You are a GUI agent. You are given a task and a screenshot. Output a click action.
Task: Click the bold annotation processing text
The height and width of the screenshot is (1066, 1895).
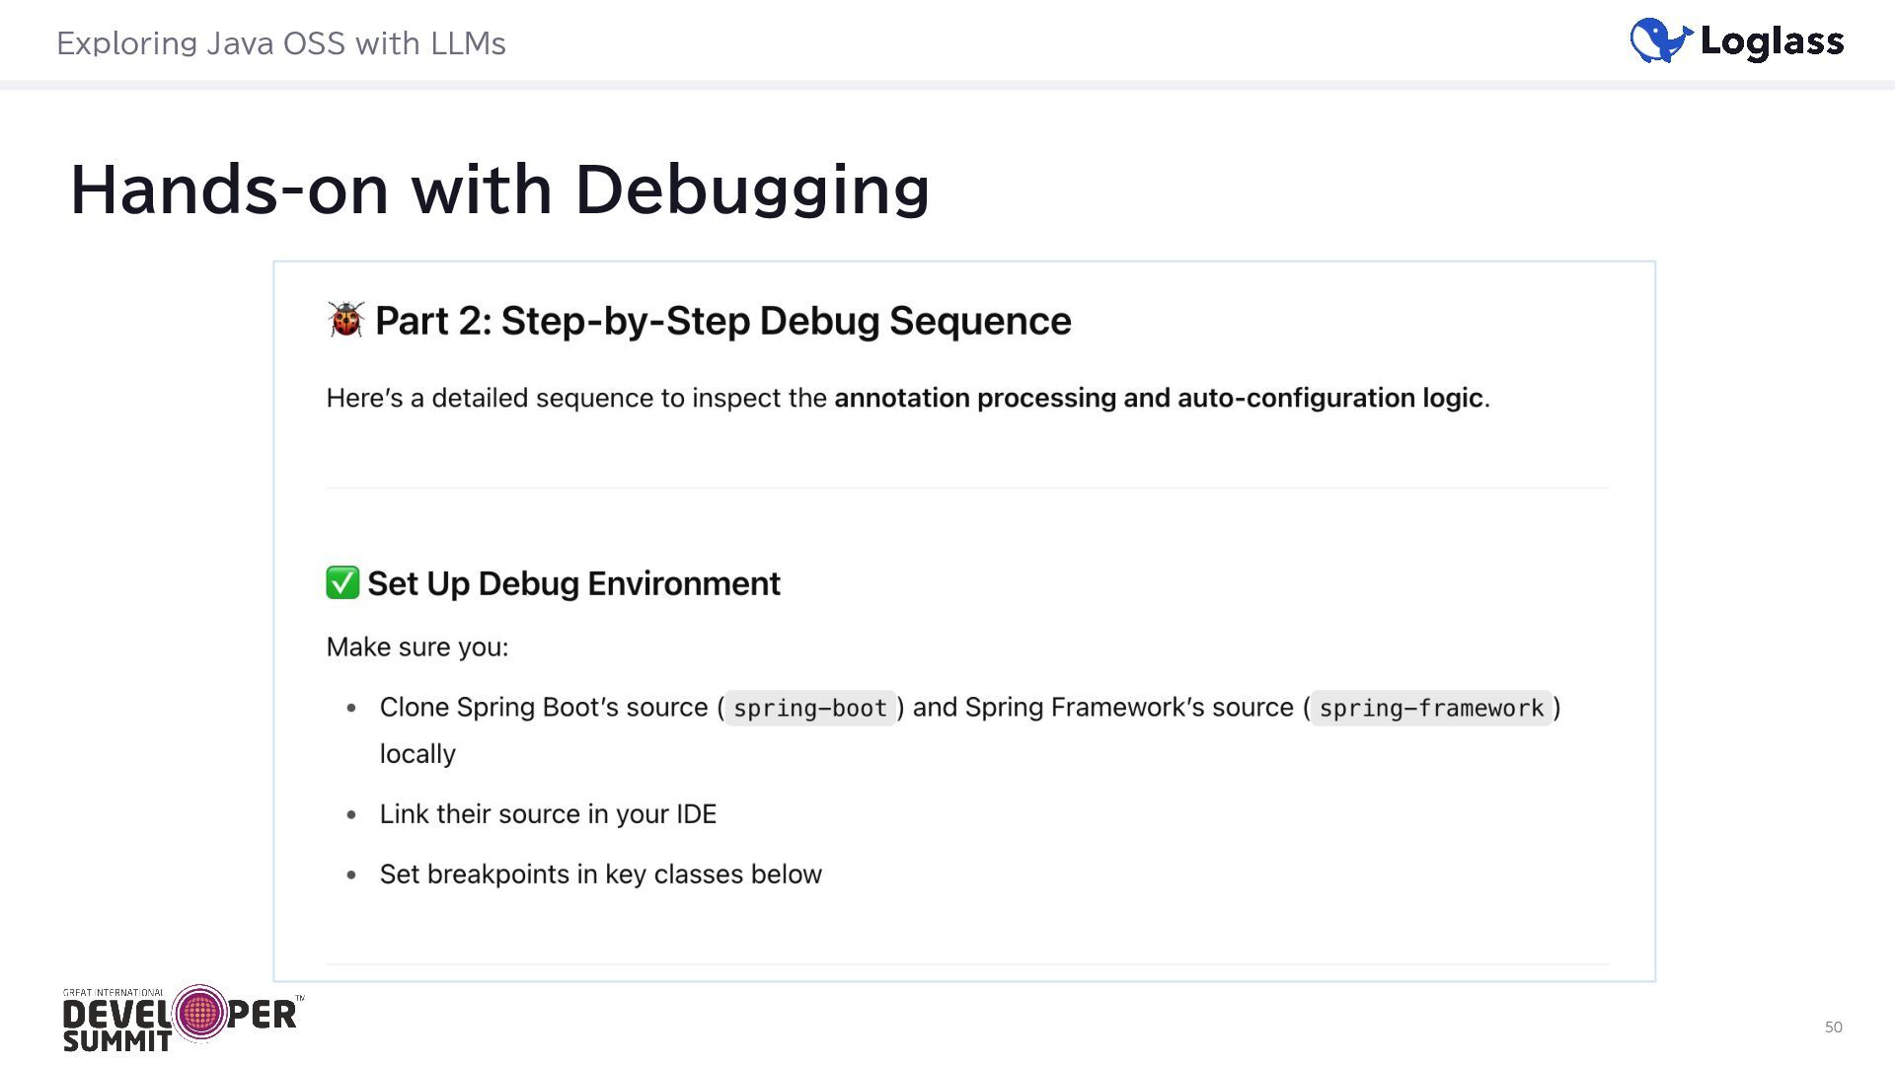[1158, 398]
